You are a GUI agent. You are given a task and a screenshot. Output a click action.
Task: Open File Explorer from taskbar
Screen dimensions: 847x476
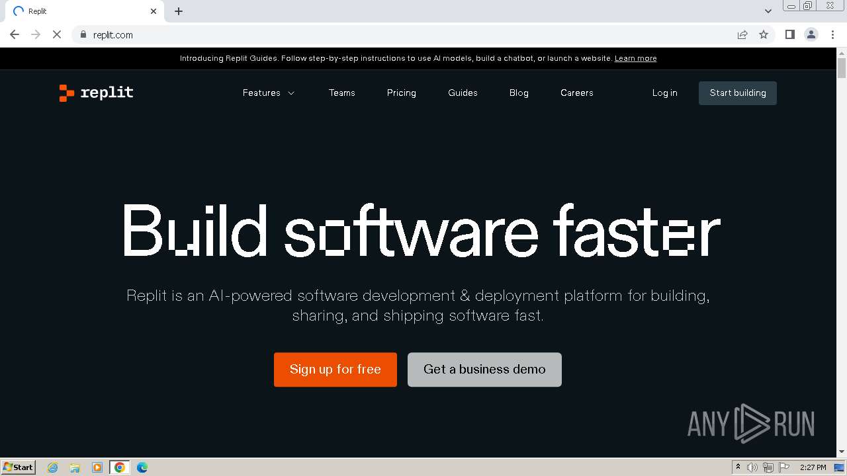point(75,467)
